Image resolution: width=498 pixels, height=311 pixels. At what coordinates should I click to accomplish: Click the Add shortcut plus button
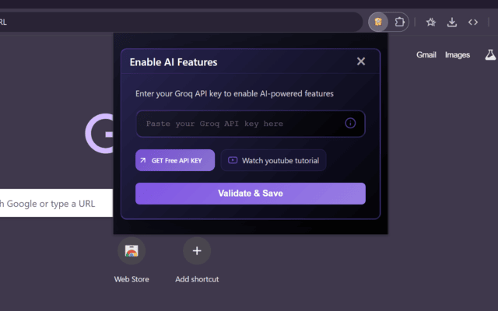pyautogui.click(x=197, y=250)
